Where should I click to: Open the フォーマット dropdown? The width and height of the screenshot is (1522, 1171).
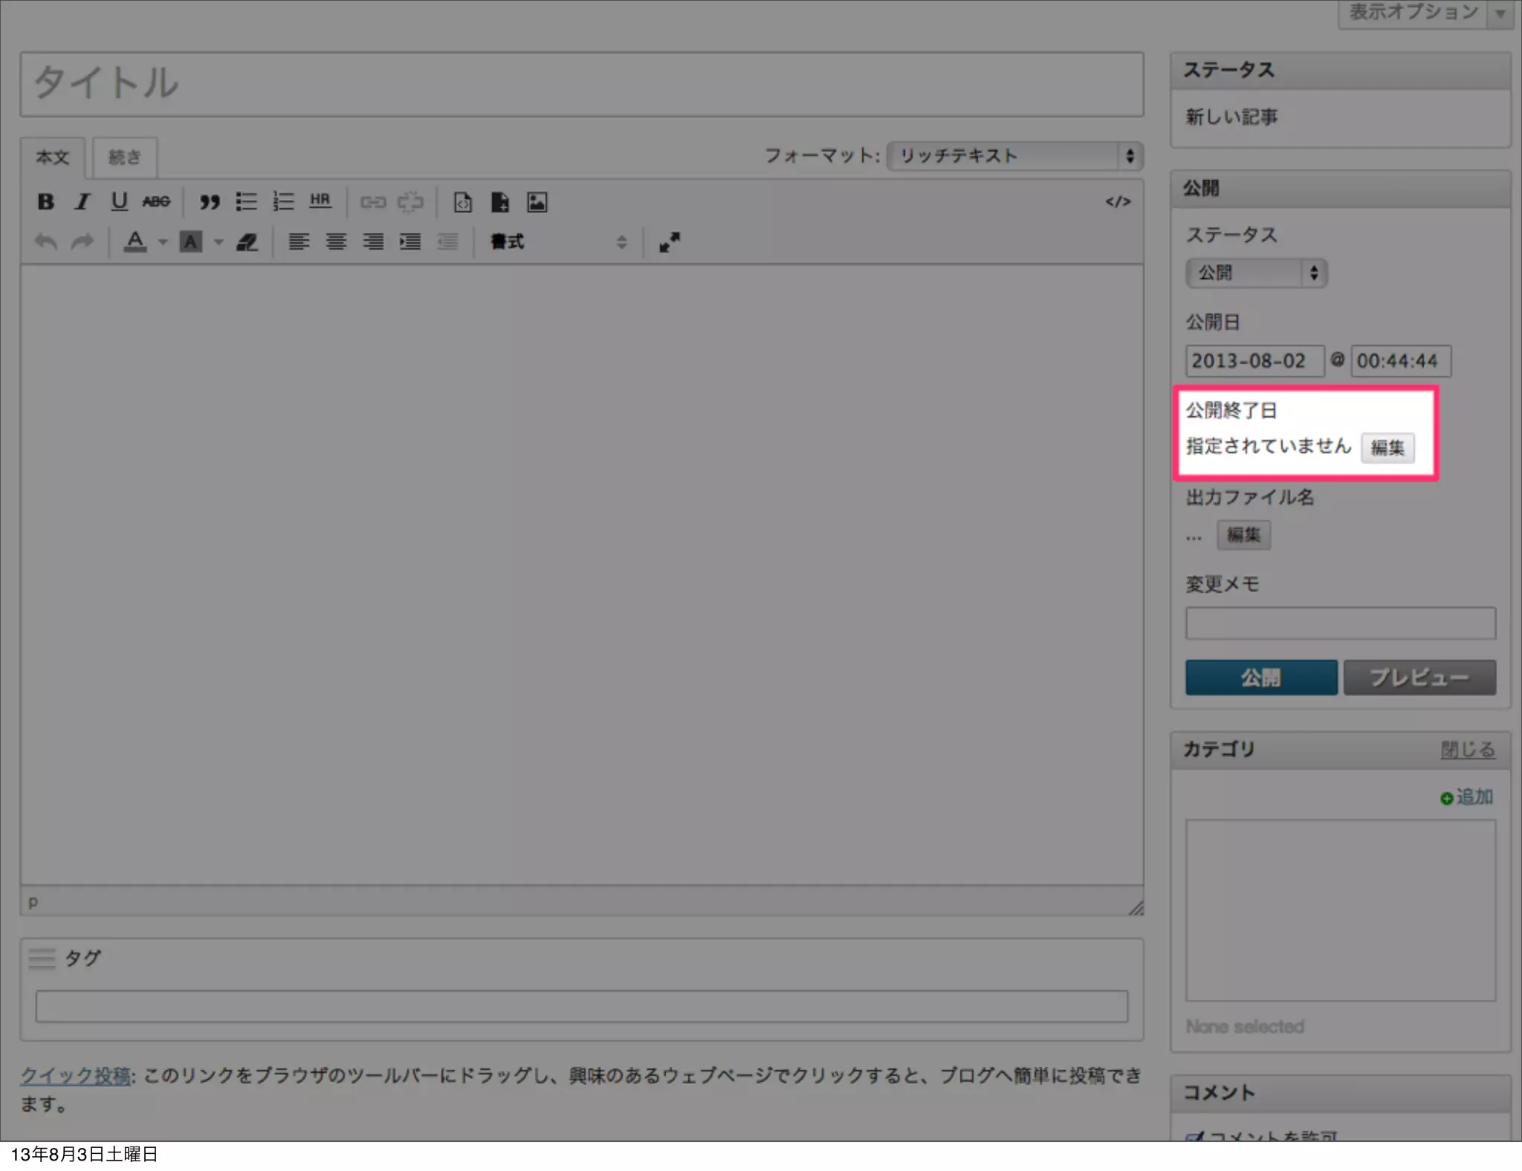coord(1015,156)
